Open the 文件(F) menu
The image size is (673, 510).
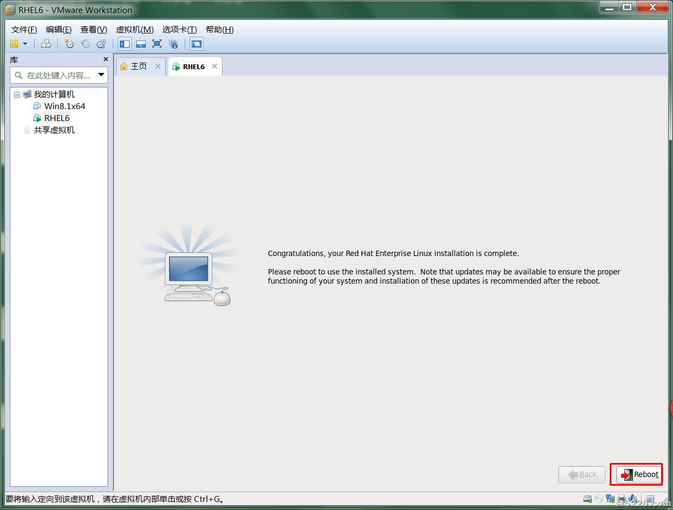(24, 30)
